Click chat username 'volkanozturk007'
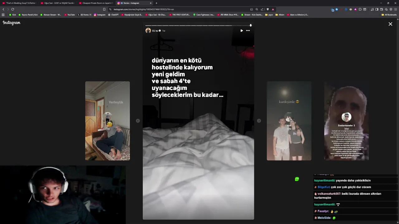The image size is (399, 224). pyautogui.click(x=329, y=194)
